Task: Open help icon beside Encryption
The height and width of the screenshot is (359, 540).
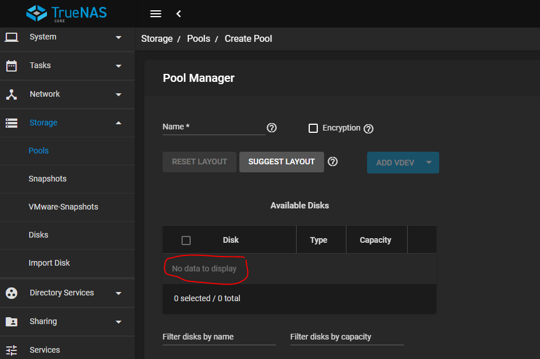Action: (369, 129)
